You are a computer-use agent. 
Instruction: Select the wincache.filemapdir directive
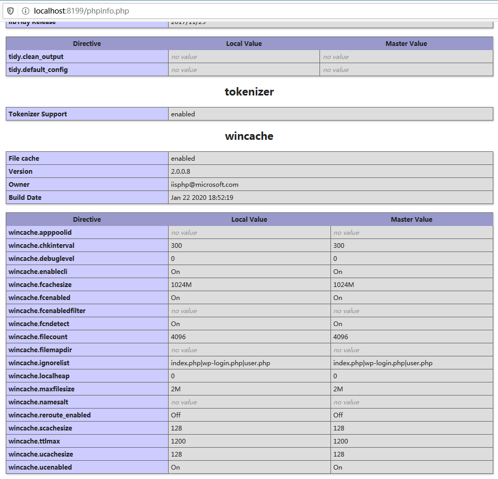click(x=87, y=350)
